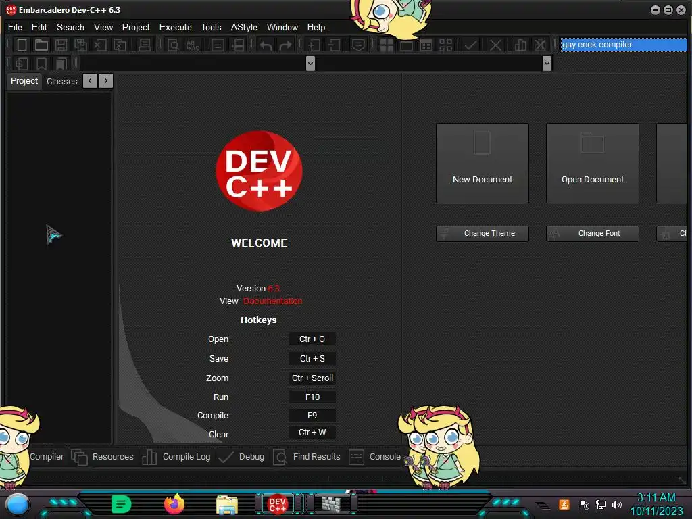Switch to the Compiler bottom tab
692x519 pixels.
tap(47, 457)
